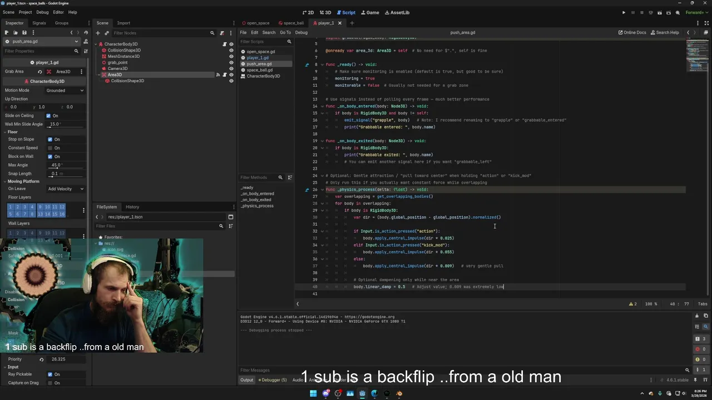Enable Capture on Drag checkbox
This screenshot has height=400, width=712.
tap(50, 383)
